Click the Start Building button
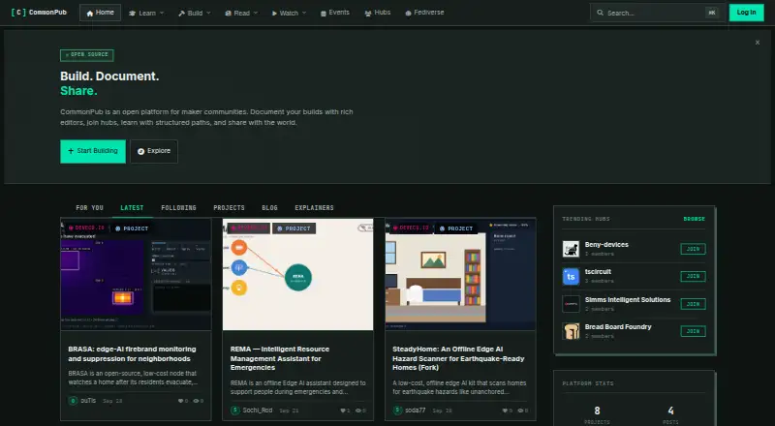775x426 pixels. tap(93, 151)
